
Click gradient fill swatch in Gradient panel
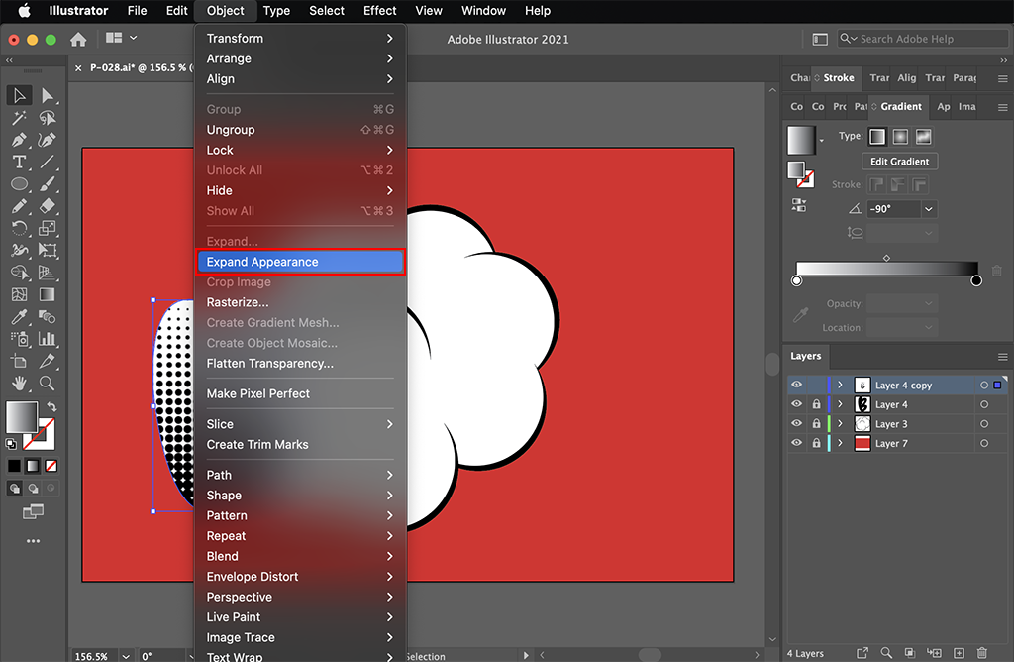(x=801, y=140)
